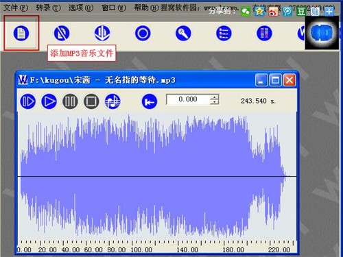Close the mp3 waveform window

pyautogui.click(x=289, y=80)
